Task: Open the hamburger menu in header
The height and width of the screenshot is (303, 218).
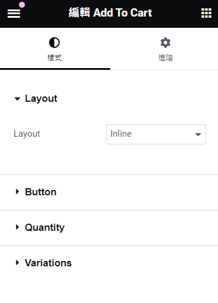Action: tap(14, 14)
